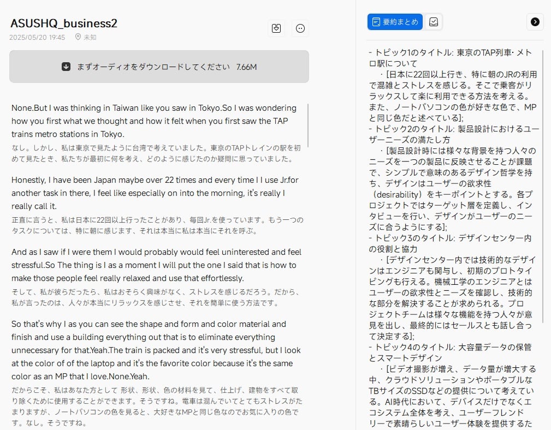This screenshot has height=430, width=551.
Task: Click the まずオーディオをダウンロードしてください button
Action: [159, 67]
